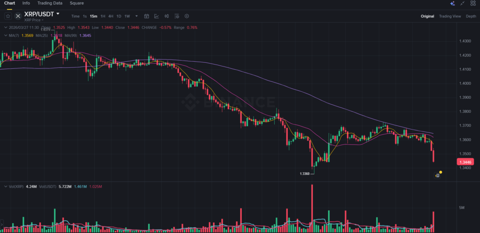The height and width of the screenshot is (233, 480).
Task: Select the 4H time interval
Action: click(x=111, y=16)
